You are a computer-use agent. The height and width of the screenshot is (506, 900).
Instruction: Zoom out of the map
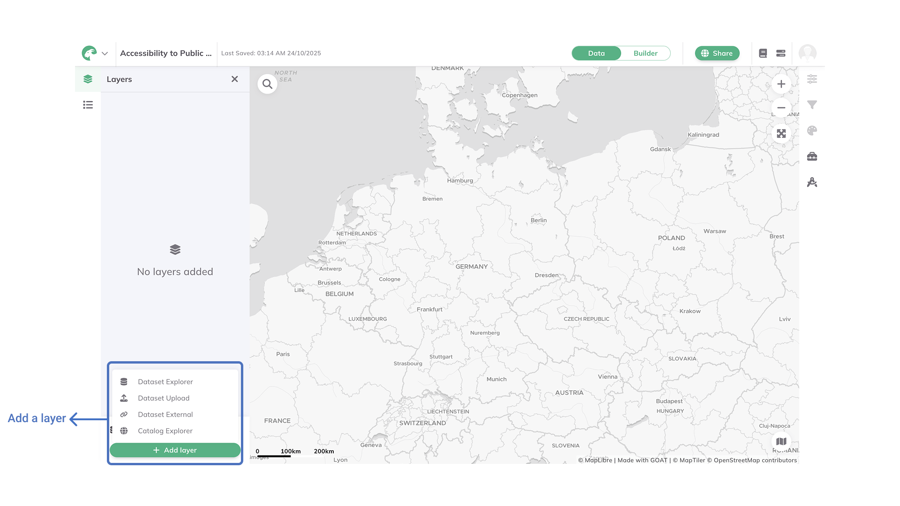(781, 108)
